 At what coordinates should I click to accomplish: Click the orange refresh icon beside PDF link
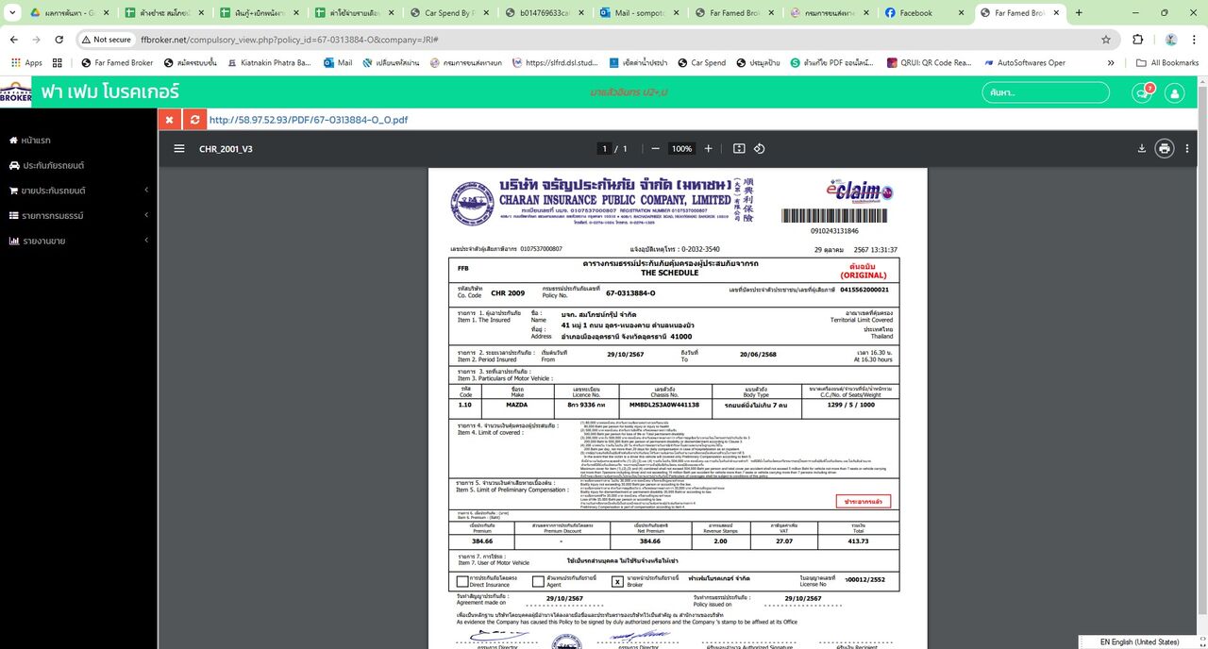[x=194, y=120]
